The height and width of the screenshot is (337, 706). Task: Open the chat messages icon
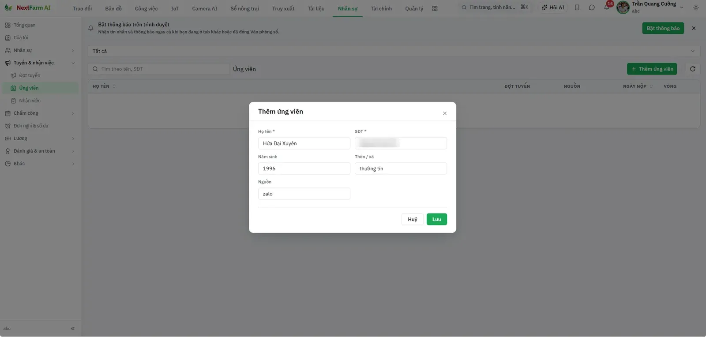tap(592, 7)
